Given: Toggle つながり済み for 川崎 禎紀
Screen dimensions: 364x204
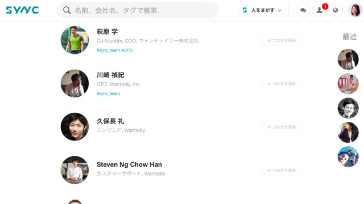Looking at the screenshot, I should (282, 83).
